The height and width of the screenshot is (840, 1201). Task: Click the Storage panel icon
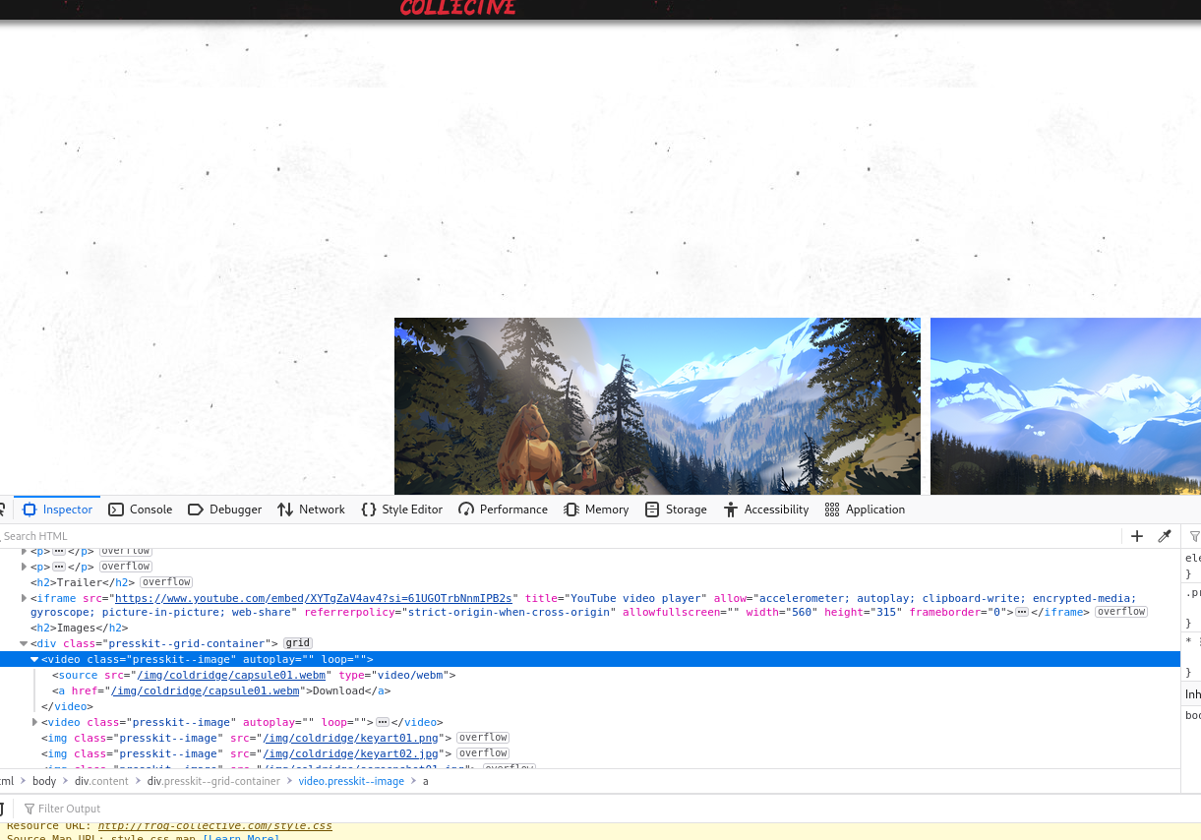(652, 510)
